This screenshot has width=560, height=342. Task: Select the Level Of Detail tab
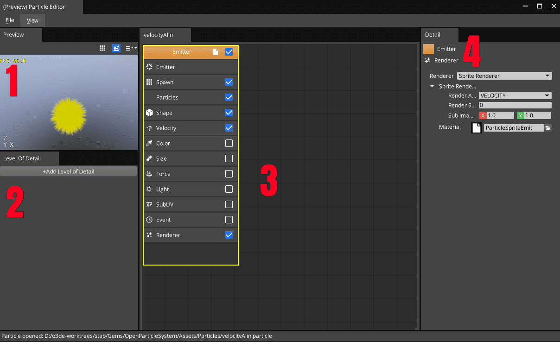[29, 158]
